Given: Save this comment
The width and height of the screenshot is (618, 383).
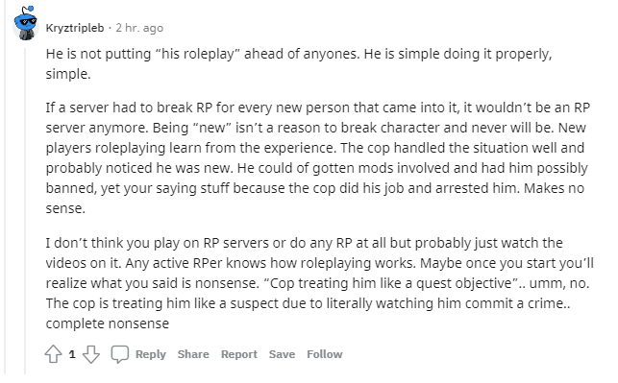Looking at the screenshot, I should click(x=282, y=354).
